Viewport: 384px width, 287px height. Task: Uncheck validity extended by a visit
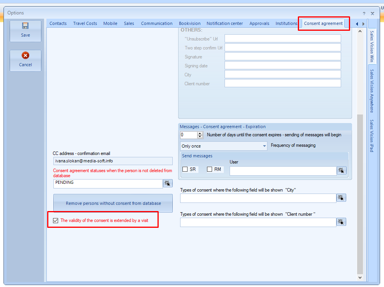click(56, 221)
